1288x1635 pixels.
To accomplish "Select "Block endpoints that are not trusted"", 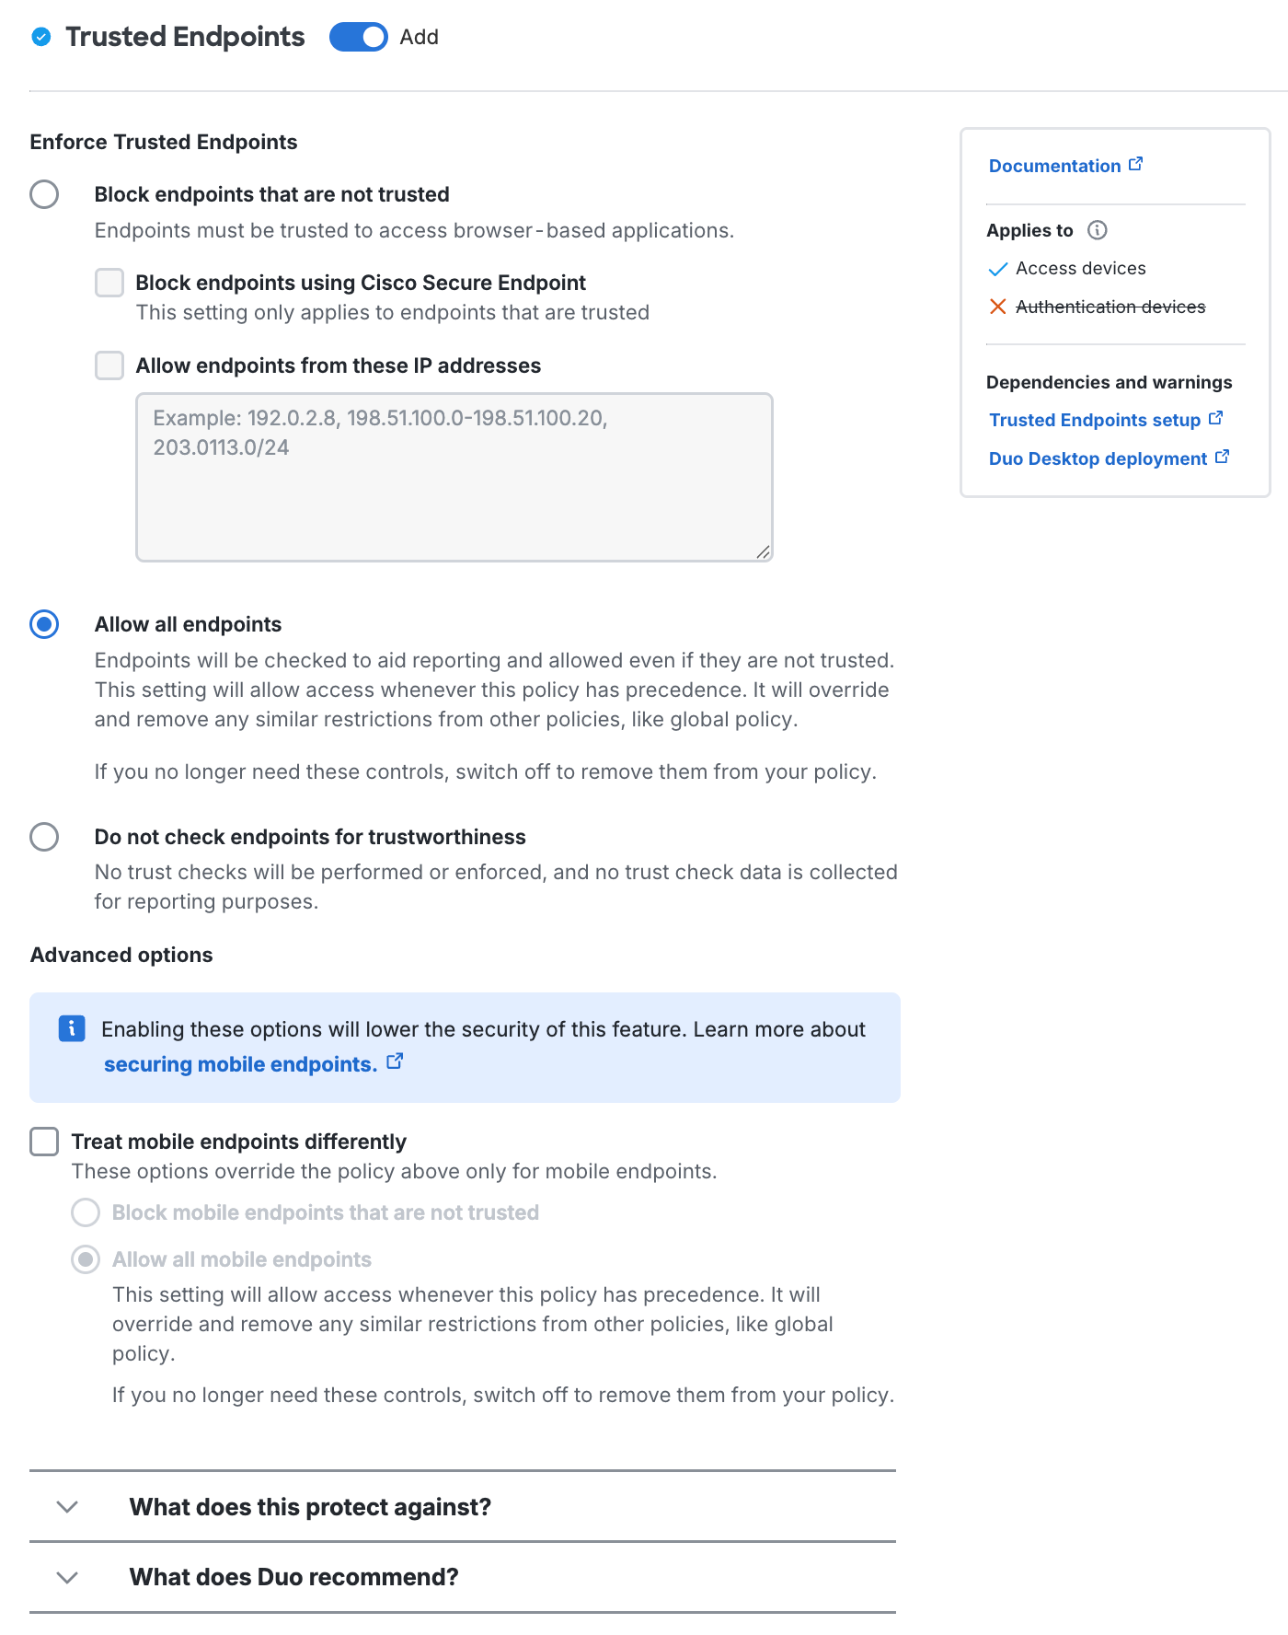I will 43,194.
